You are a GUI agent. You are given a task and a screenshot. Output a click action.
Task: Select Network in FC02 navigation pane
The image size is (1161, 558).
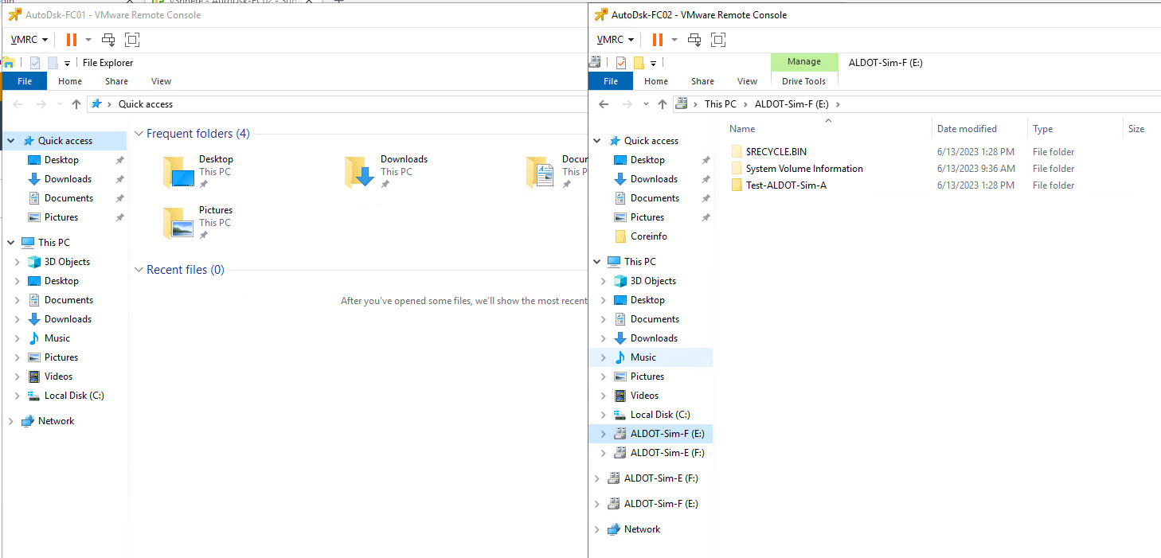pos(643,529)
